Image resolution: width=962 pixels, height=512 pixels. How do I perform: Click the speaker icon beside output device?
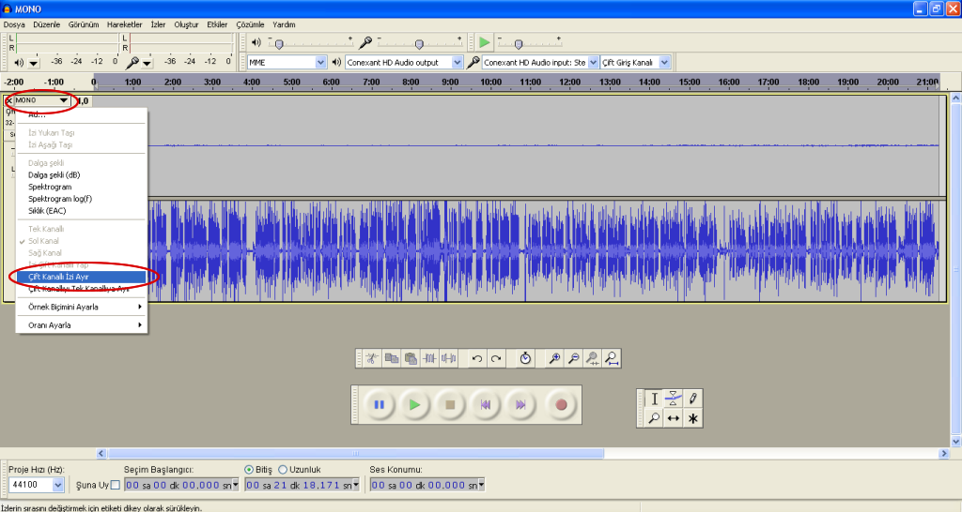coord(336,62)
